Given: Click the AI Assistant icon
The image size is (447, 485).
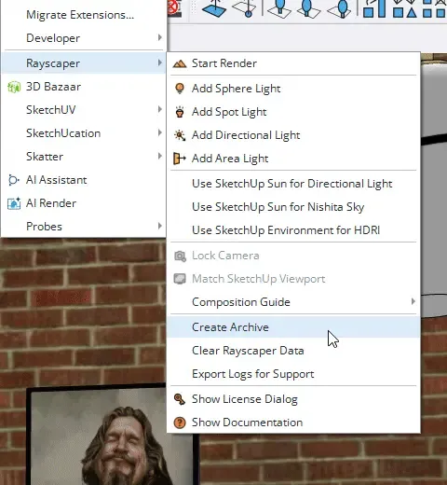Looking at the screenshot, I should [x=14, y=180].
